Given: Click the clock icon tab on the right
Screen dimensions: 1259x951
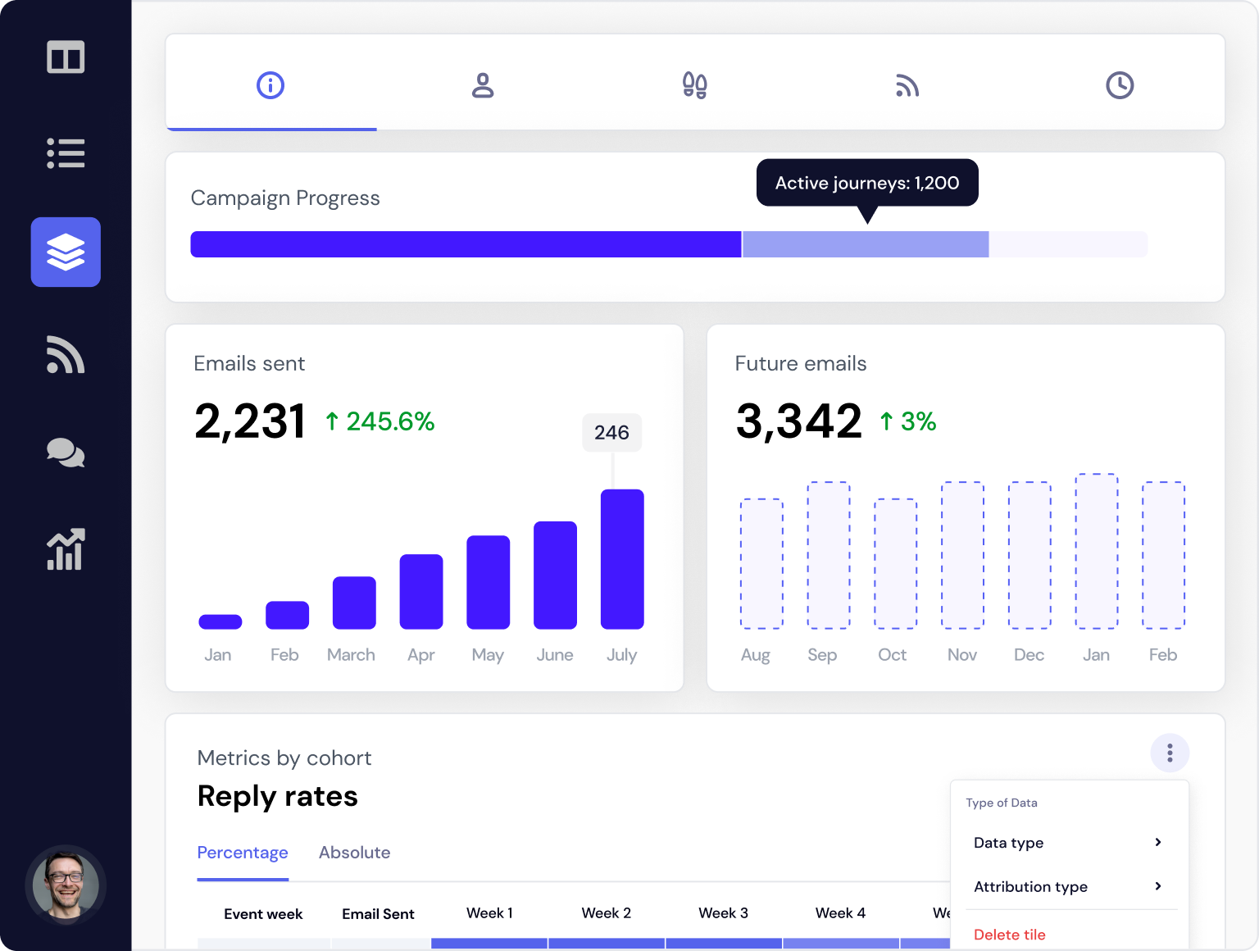Looking at the screenshot, I should tap(1120, 85).
